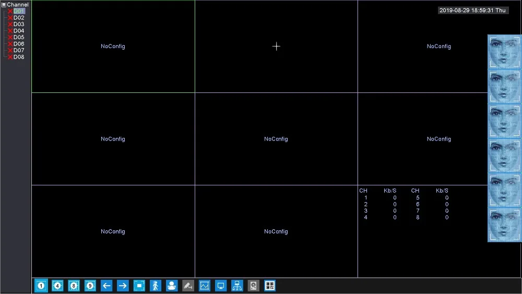Toggle the fullscreen view icon
Image resolution: width=522 pixels, height=294 pixels.
pos(139,286)
